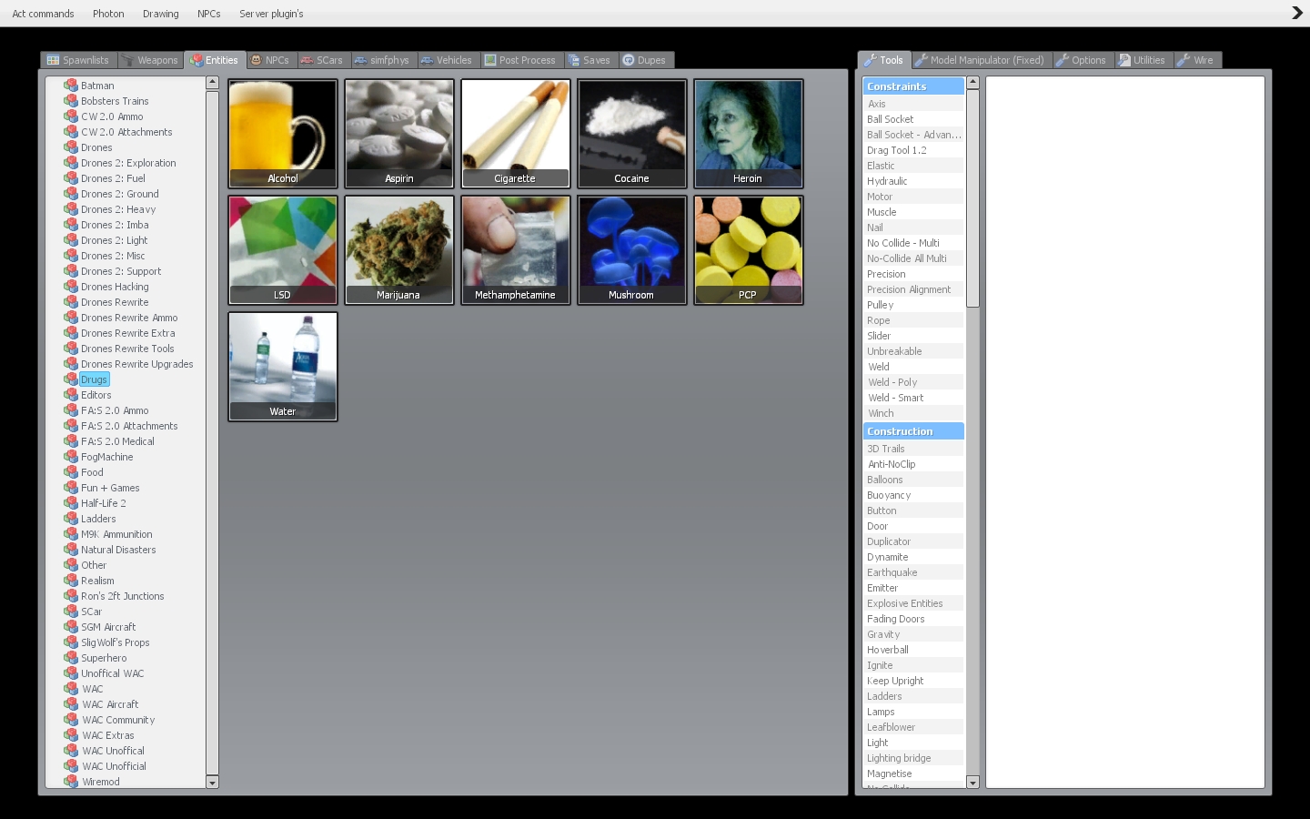Switch to the Weapons tab
This screenshot has height=819, width=1310.
pyautogui.click(x=150, y=60)
